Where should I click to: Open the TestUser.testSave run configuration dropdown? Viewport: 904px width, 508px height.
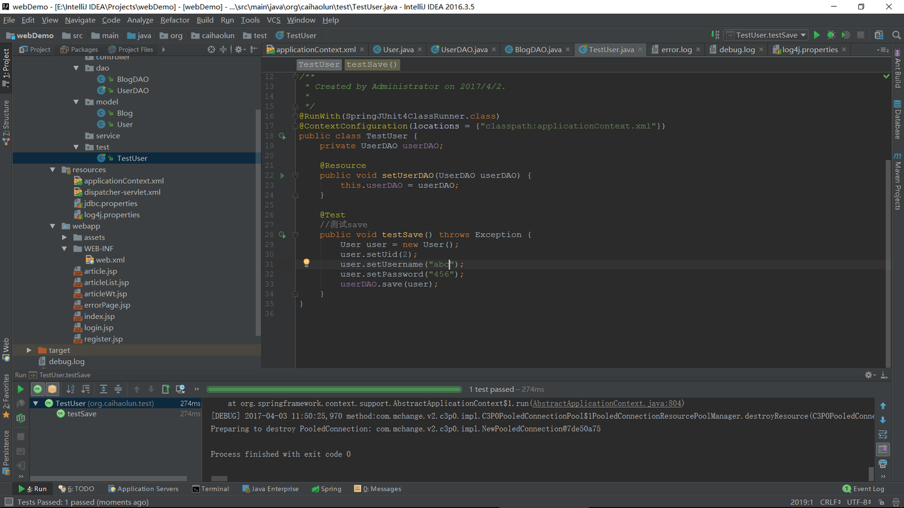coord(766,35)
